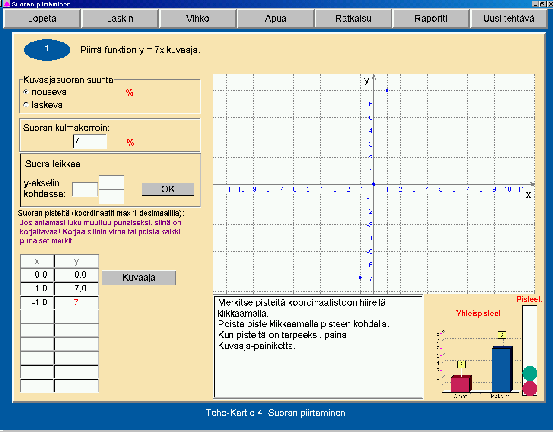Open Apua help
The width and height of the screenshot is (553, 432).
pos(276,19)
